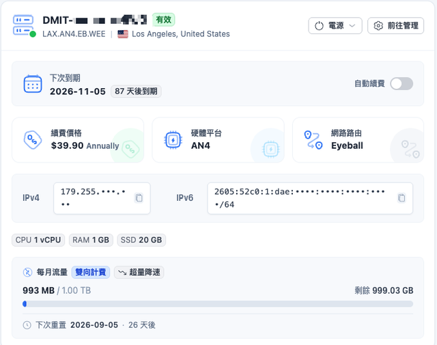The height and width of the screenshot is (345, 437).
Task: Click the $39.90 Annually renewal price
Action: (85, 146)
